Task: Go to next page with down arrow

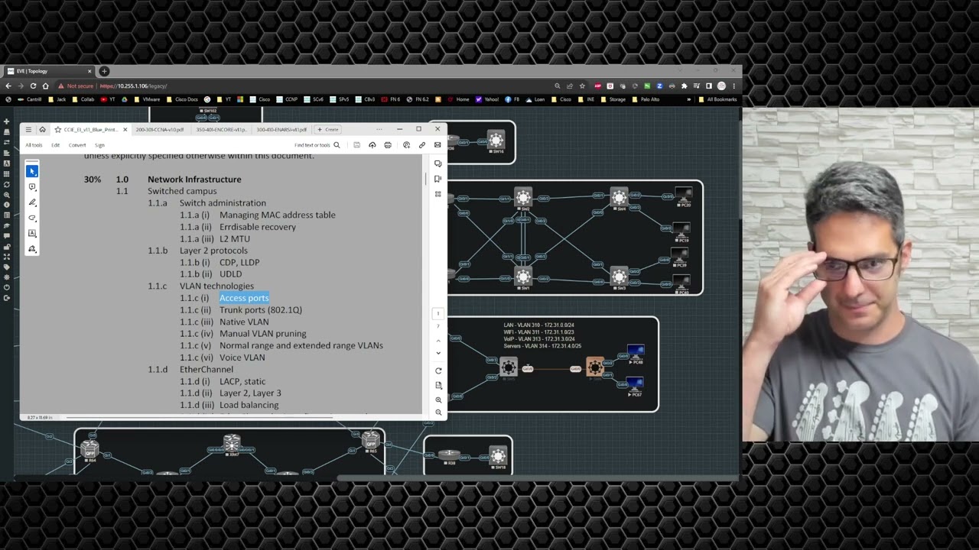Action: point(438,353)
